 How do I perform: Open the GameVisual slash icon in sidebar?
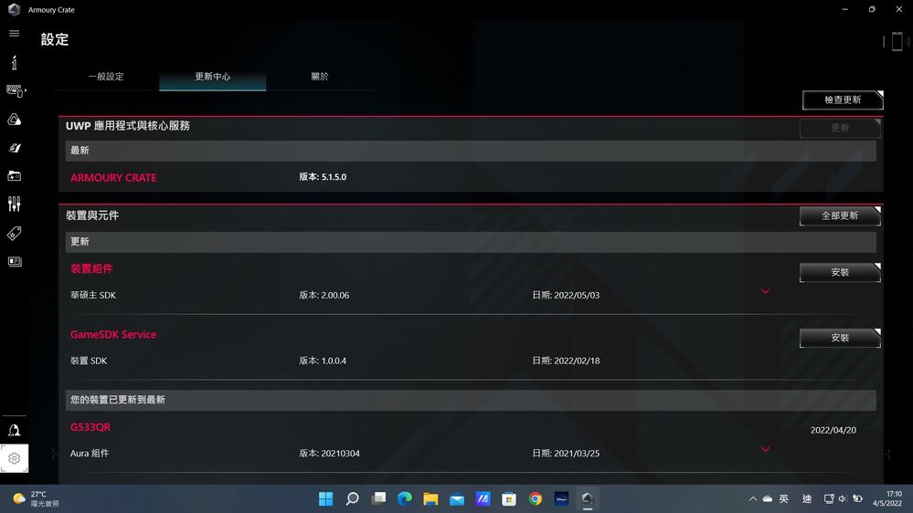point(14,148)
